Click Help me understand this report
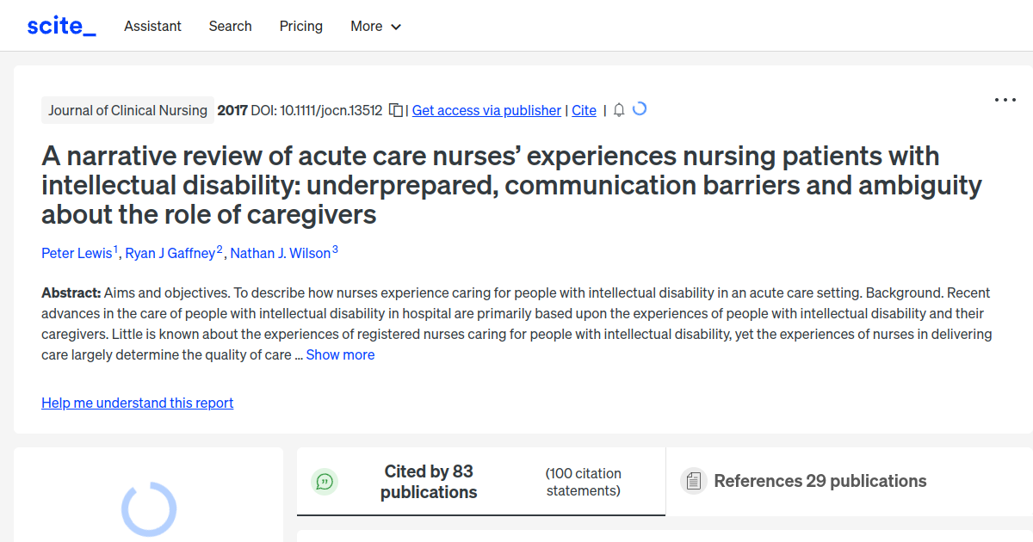Screen dimensions: 1033x542 (x=137, y=403)
